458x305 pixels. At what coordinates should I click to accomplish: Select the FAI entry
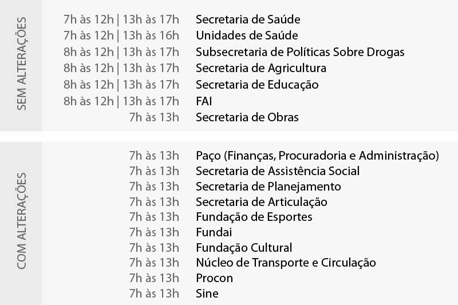click(x=204, y=101)
